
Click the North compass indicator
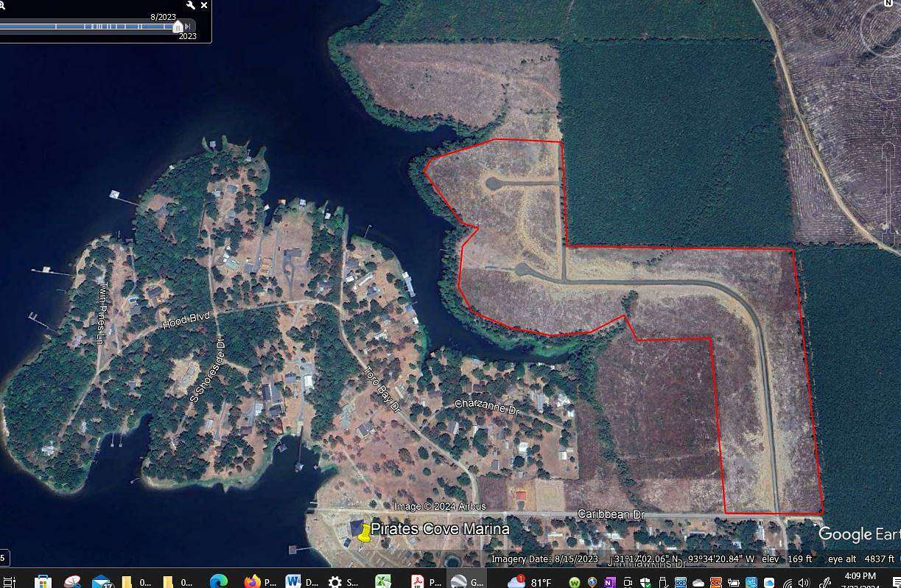click(888, 4)
